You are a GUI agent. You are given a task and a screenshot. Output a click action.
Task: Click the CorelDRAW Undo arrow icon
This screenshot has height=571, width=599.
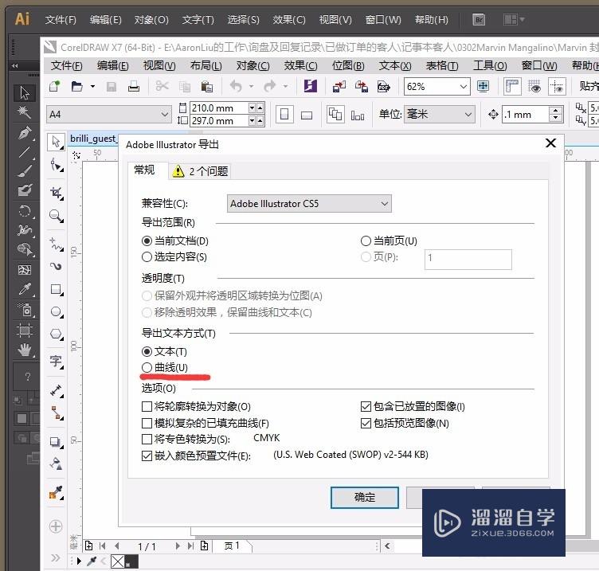(x=236, y=86)
